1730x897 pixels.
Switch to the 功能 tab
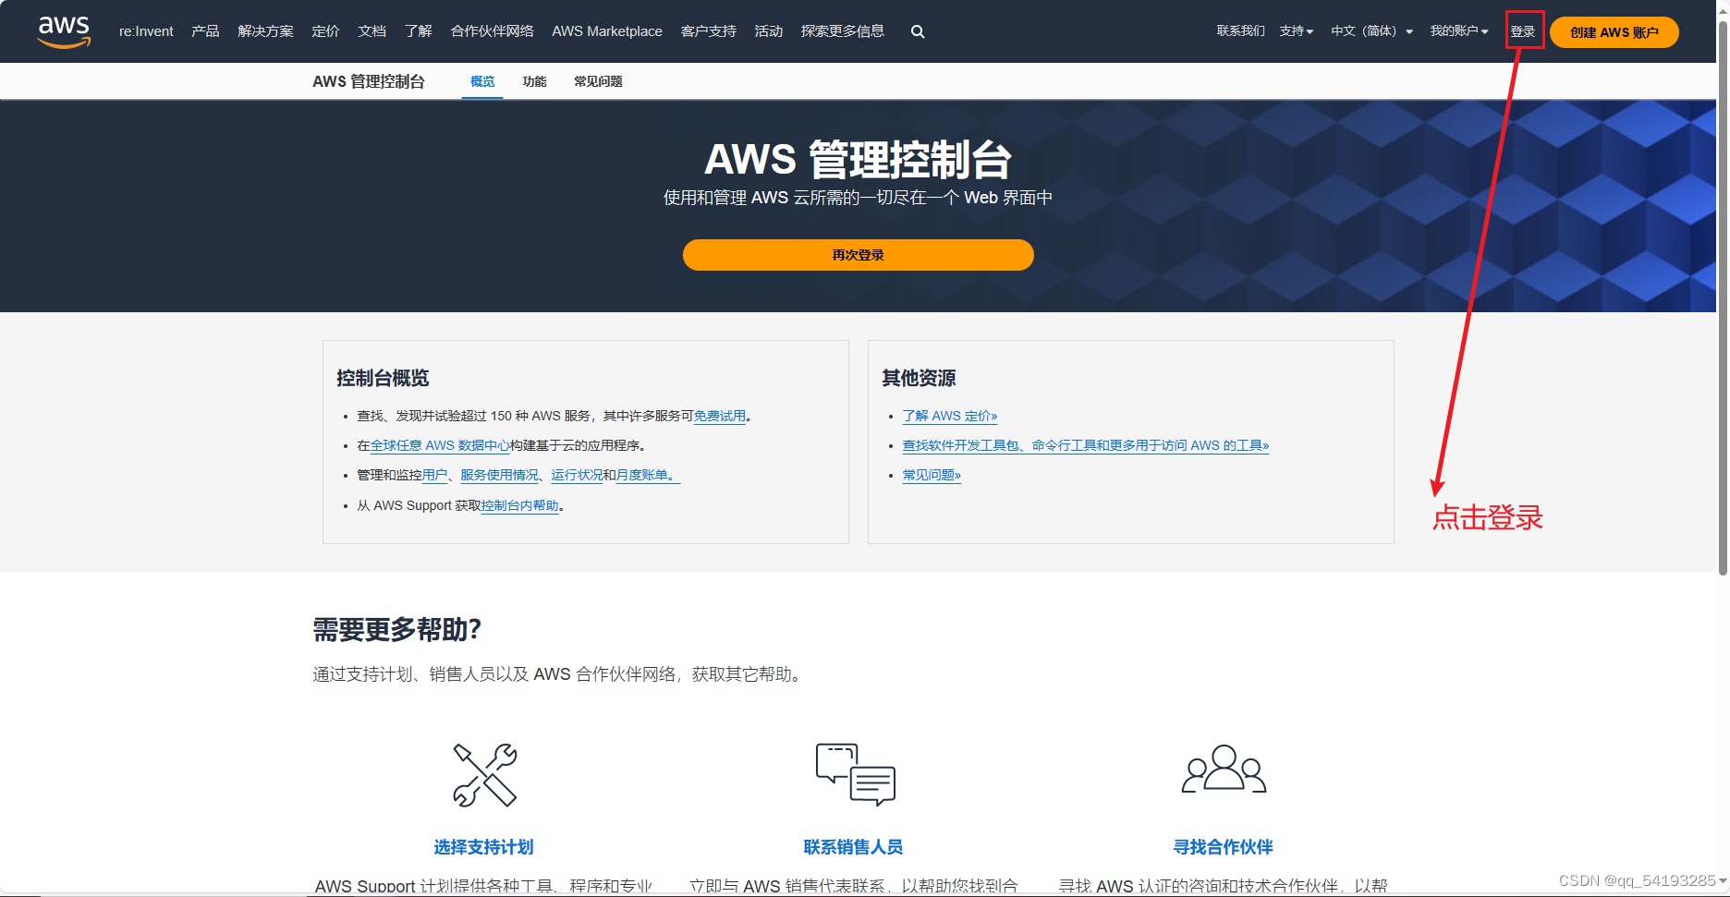pyautogui.click(x=534, y=81)
